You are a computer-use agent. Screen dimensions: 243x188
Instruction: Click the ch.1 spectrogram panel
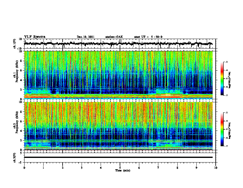(118, 75)
